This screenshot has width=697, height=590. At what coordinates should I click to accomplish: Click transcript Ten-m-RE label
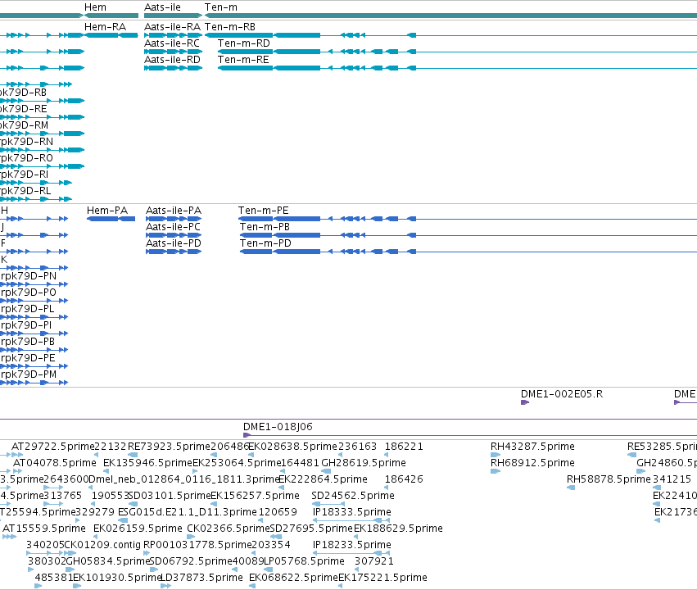point(243,60)
